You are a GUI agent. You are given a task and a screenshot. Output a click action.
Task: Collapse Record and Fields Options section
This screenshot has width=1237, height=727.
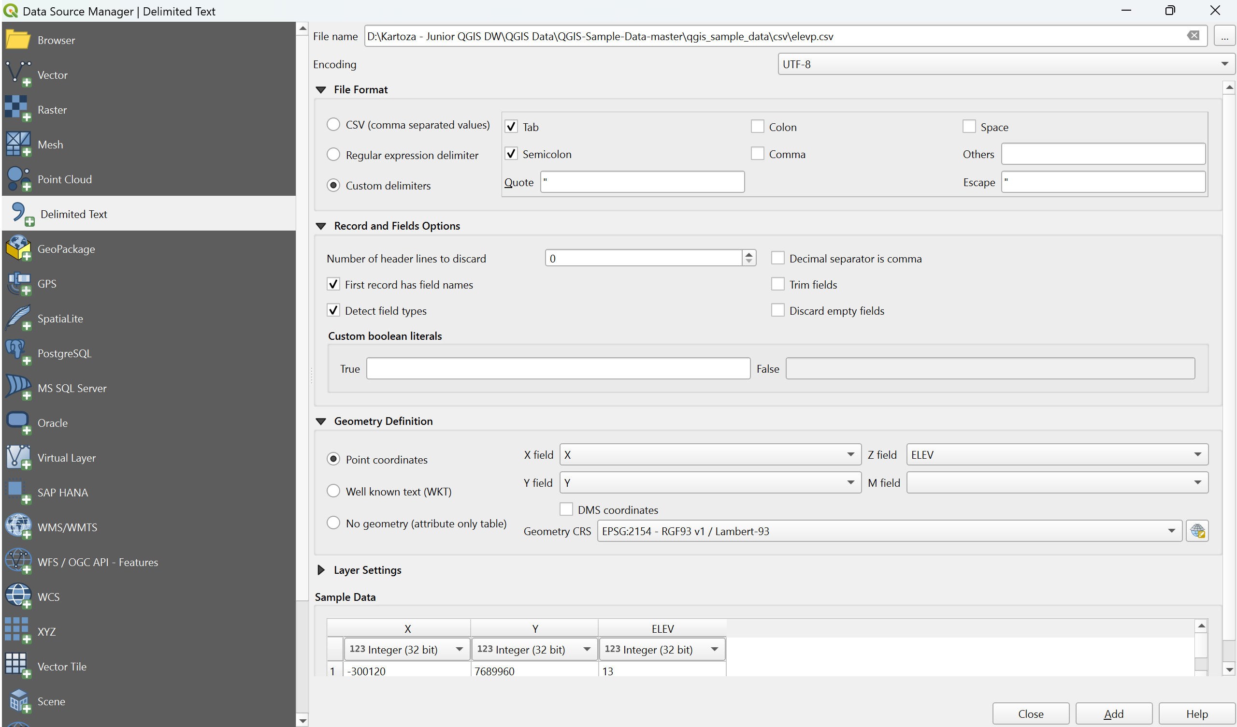point(321,226)
